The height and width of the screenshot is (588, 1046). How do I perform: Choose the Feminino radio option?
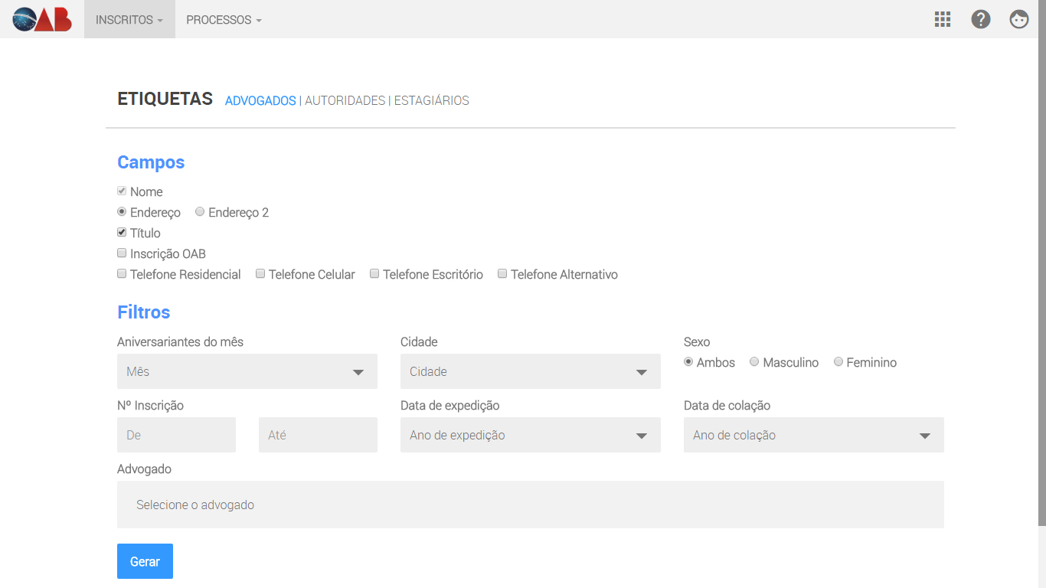point(838,362)
